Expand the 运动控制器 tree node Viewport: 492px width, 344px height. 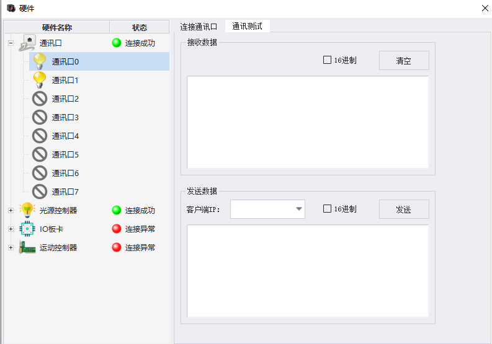11,248
